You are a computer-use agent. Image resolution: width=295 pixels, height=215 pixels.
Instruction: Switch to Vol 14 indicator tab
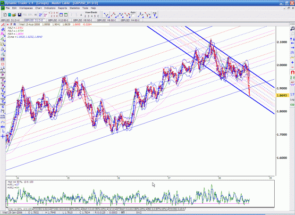point(111,209)
